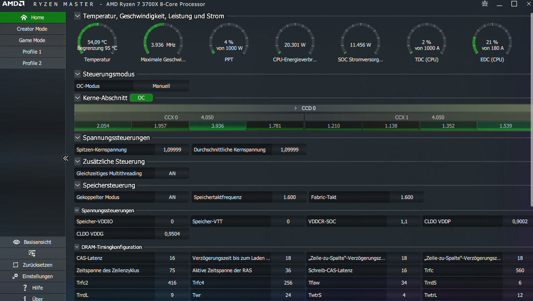Collapse the Kerne-Abschnitt section
Viewport: 533px width, 301px height.
point(78,97)
